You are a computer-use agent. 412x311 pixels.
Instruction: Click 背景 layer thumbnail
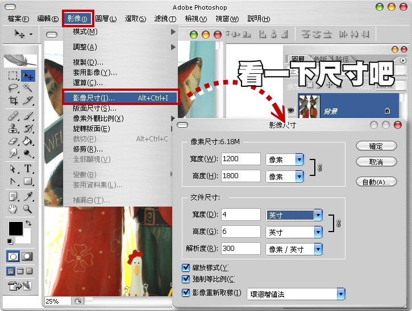309,106
